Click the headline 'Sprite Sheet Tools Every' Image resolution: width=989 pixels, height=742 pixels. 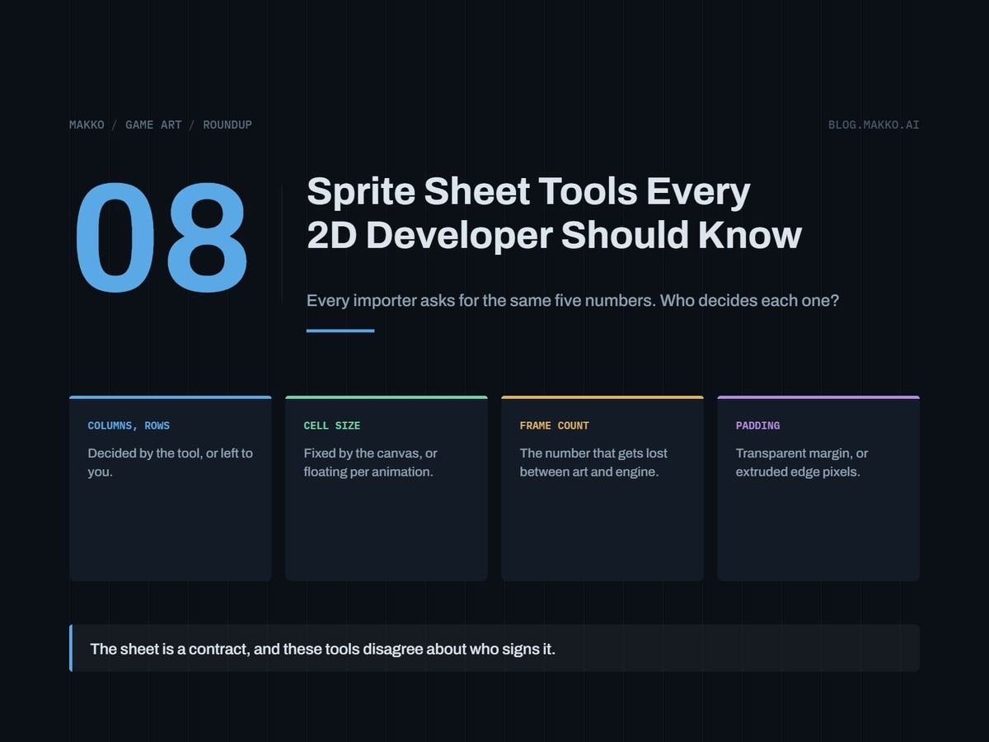click(x=528, y=191)
